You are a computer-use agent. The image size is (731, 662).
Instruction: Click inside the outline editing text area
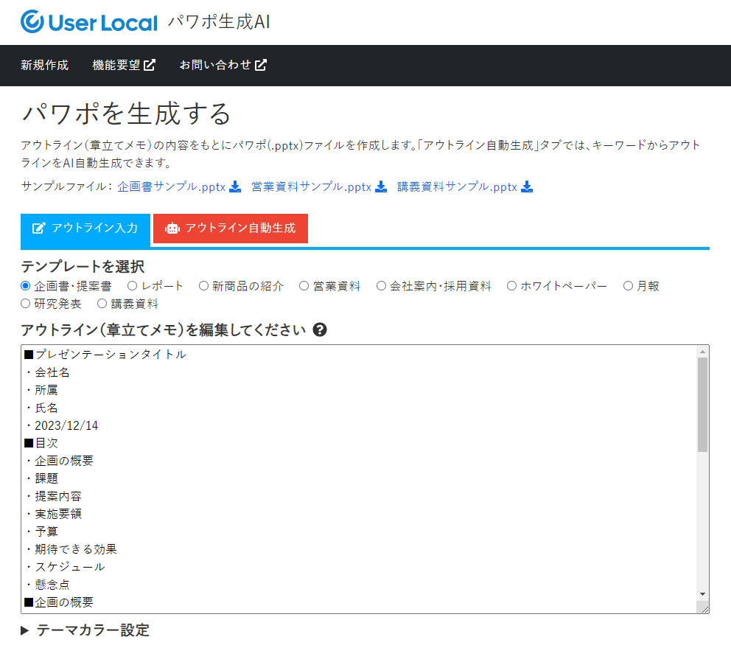pyautogui.click(x=354, y=479)
